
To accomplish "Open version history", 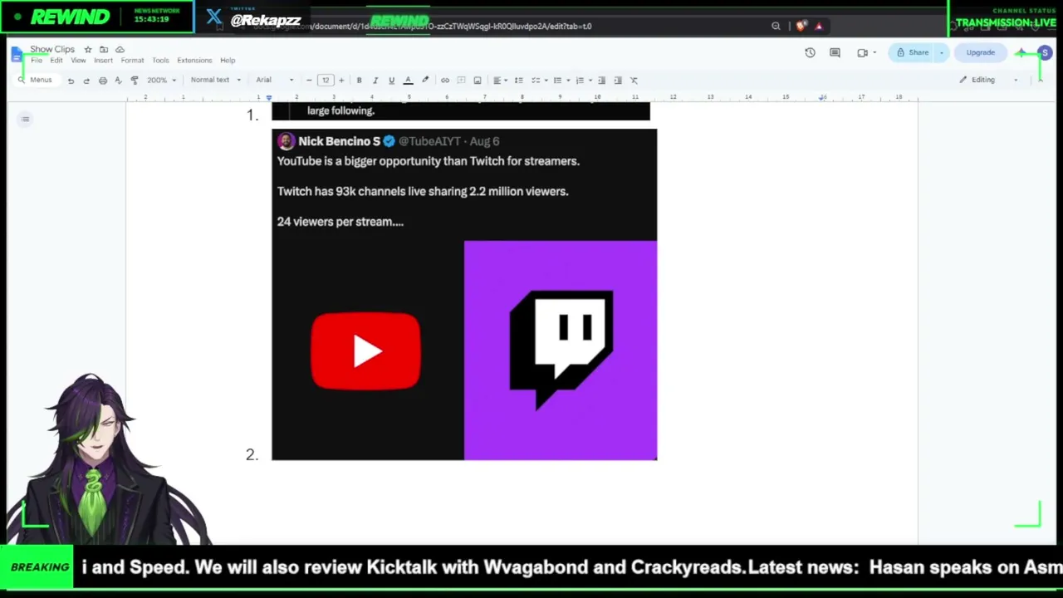I will [x=810, y=53].
